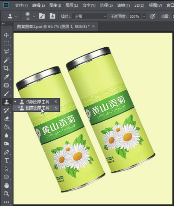Open the brush preset picker arrow
Screen dimensions: 174x206
[x=34, y=16]
